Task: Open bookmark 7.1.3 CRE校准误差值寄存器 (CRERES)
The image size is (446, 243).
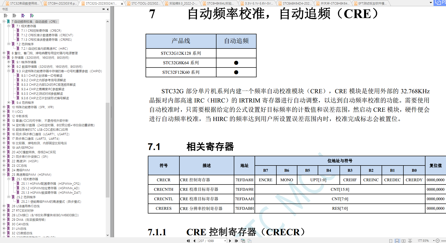Action: pos(46,39)
